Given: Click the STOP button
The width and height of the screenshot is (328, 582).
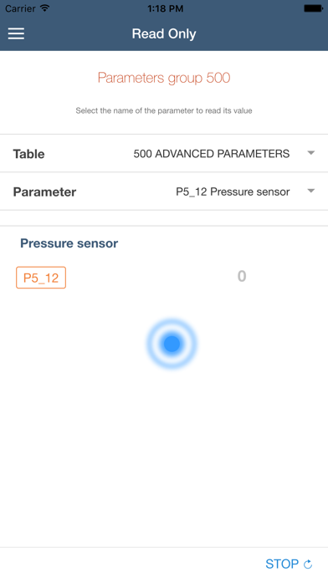Looking at the screenshot, I should tap(282, 564).
